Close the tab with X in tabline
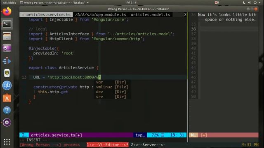 [185, 15]
